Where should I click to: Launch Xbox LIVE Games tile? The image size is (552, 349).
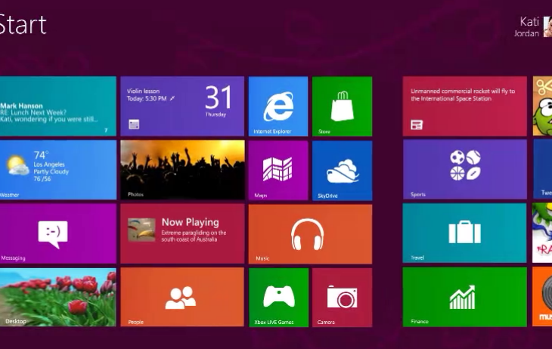[x=278, y=297]
